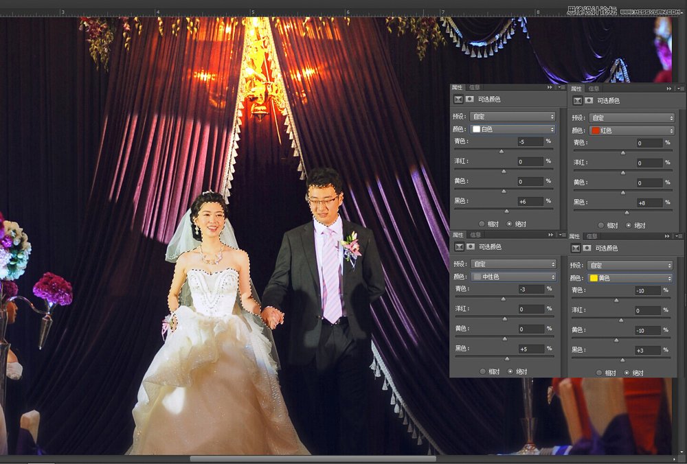Click the 黑色 value field showing +6
This screenshot has width=687, height=464.
530,202
